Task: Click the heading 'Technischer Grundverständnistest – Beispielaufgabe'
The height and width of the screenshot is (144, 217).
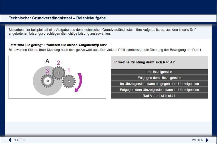Action: click(x=57, y=18)
